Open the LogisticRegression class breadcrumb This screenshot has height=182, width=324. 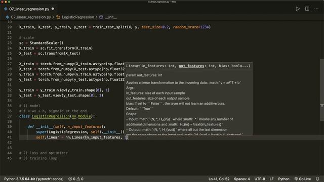click(78, 17)
